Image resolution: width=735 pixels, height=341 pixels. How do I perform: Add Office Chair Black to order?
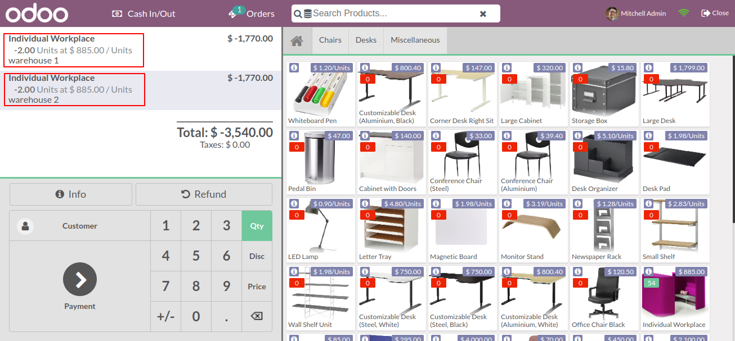pyautogui.click(x=603, y=298)
